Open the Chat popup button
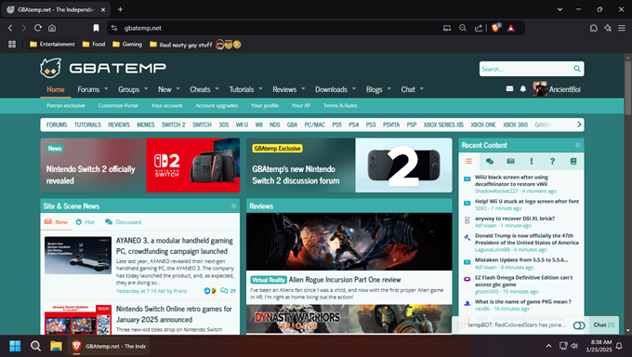 coord(603,325)
